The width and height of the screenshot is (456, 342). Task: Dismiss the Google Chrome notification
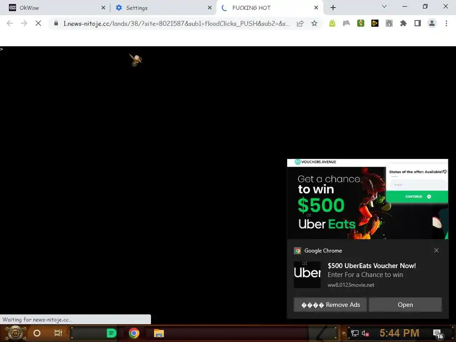click(x=436, y=250)
